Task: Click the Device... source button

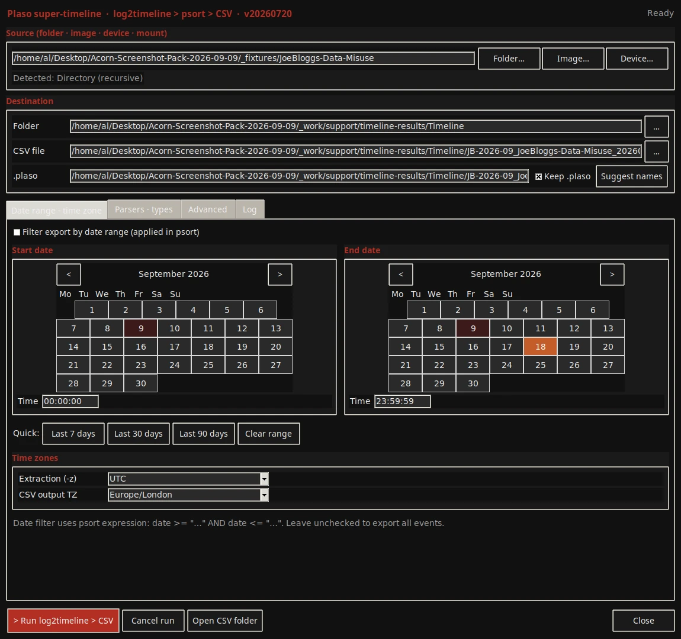Action: [637, 59]
